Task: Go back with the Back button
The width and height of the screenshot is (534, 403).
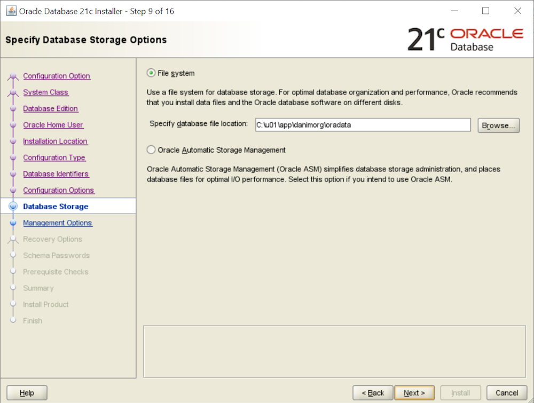Action: pyautogui.click(x=373, y=393)
